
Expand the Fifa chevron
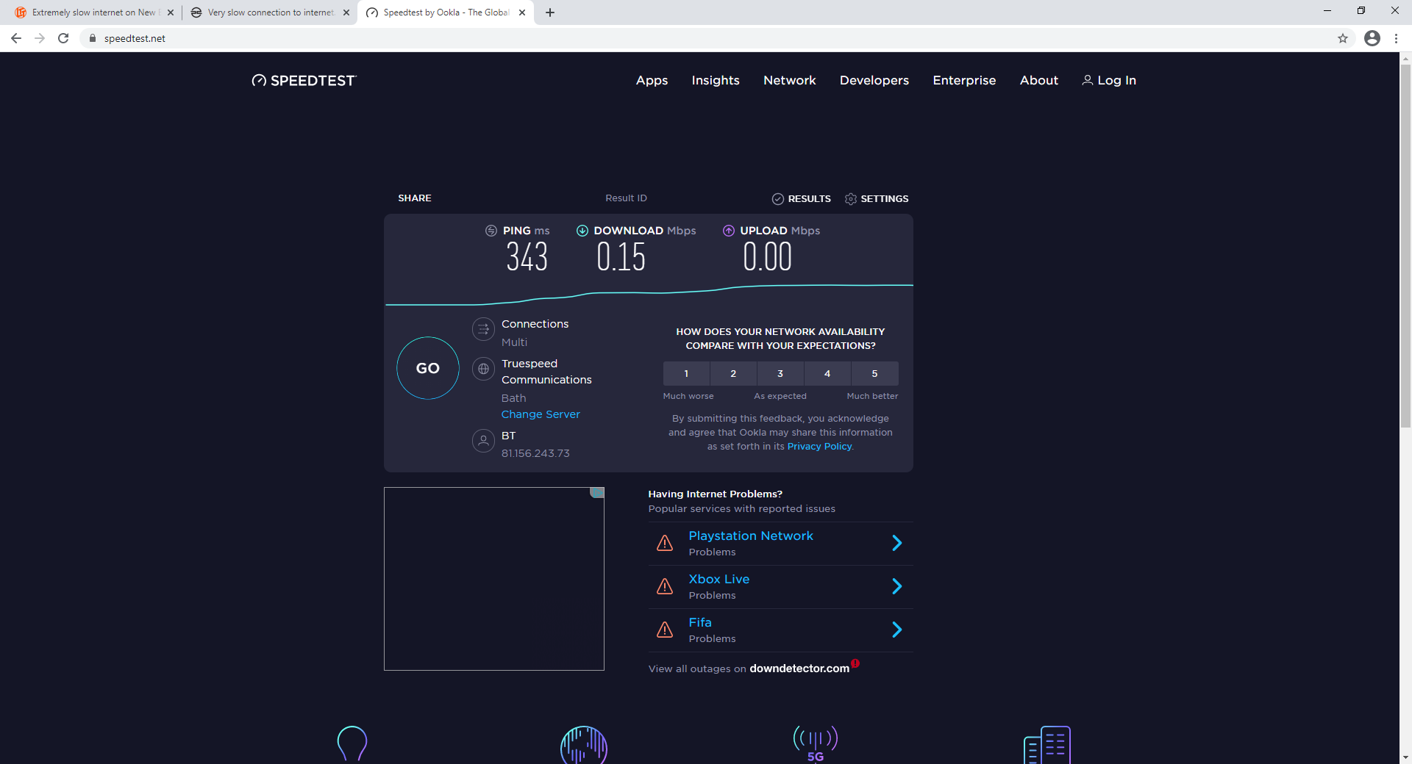897,630
